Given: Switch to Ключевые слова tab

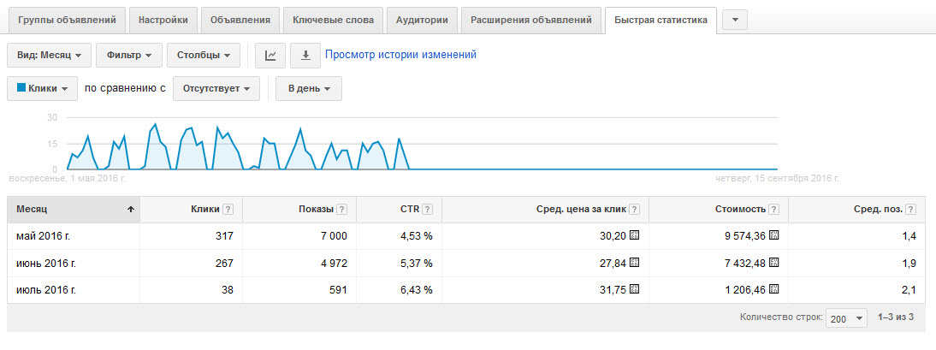Looking at the screenshot, I should (x=333, y=20).
